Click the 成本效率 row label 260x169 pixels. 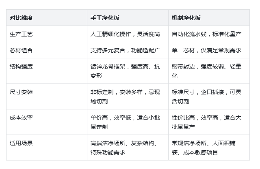click(x=21, y=118)
